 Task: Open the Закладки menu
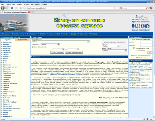coord(26,4)
